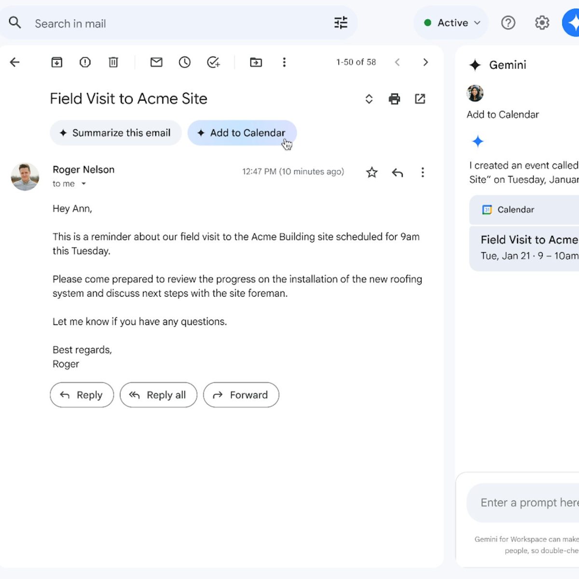This screenshot has width=579, height=579.
Task: Open the toolbar's More options menu
Action: [284, 62]
